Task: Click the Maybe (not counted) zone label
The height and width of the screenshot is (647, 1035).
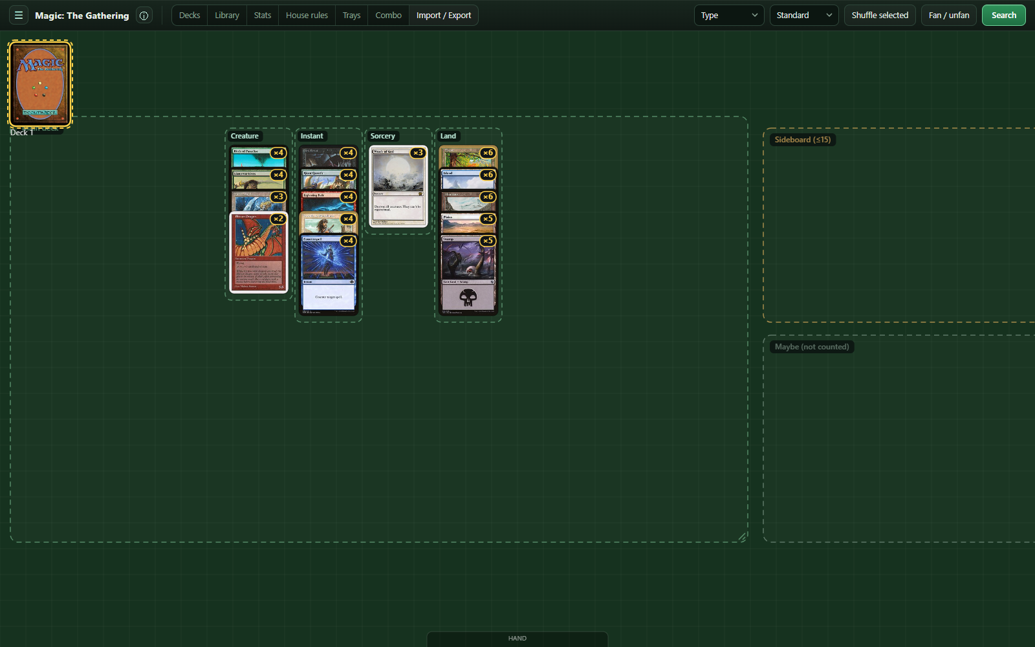Action: point(812,347)
